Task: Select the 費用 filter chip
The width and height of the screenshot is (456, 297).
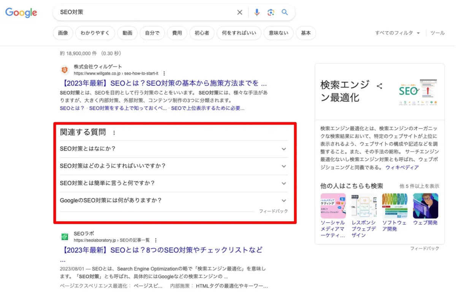Action: click(177, 33)
